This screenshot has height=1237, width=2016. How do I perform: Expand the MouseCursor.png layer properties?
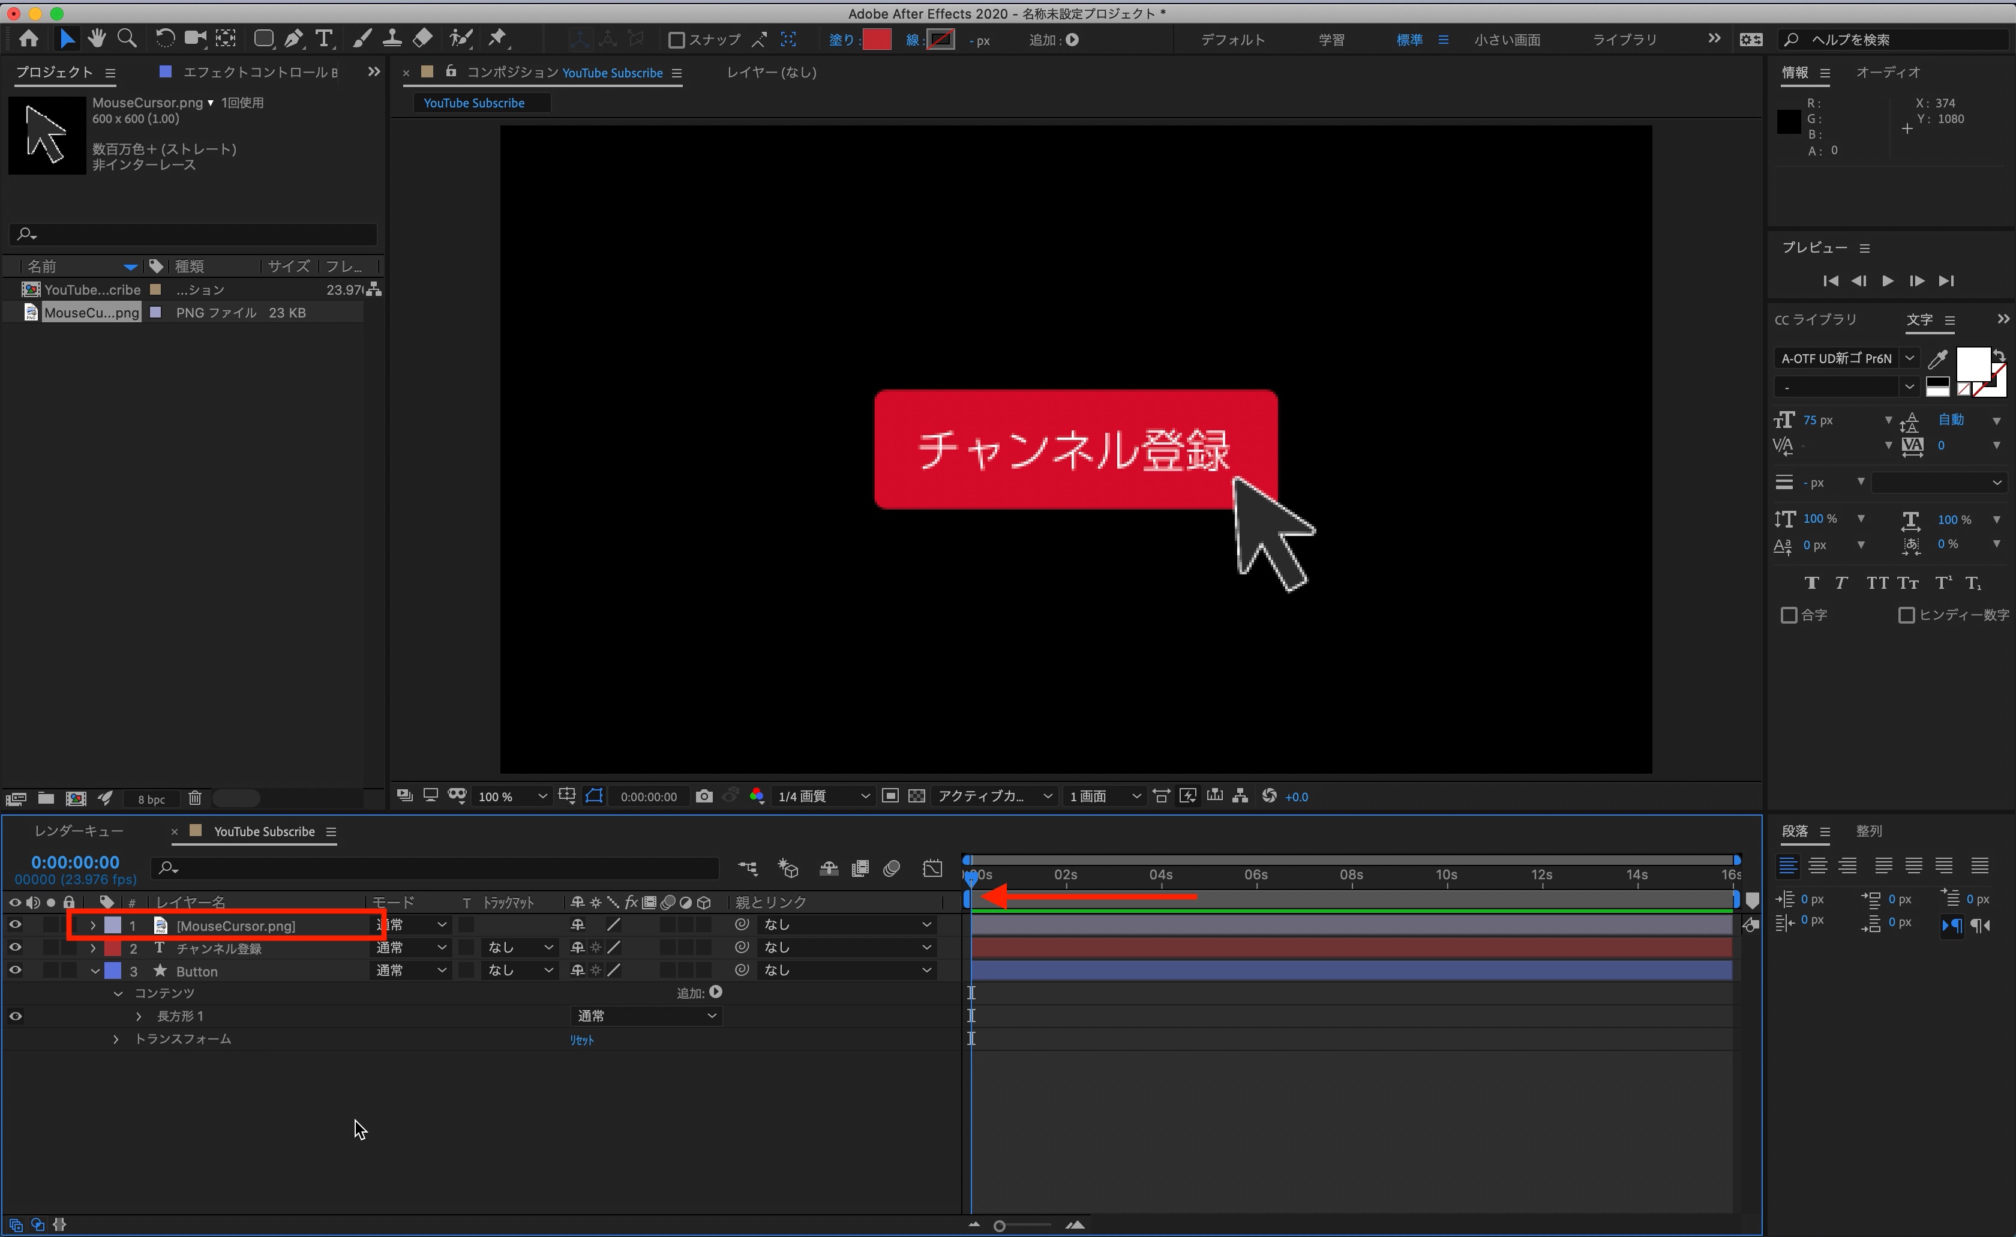click(92, 925)
